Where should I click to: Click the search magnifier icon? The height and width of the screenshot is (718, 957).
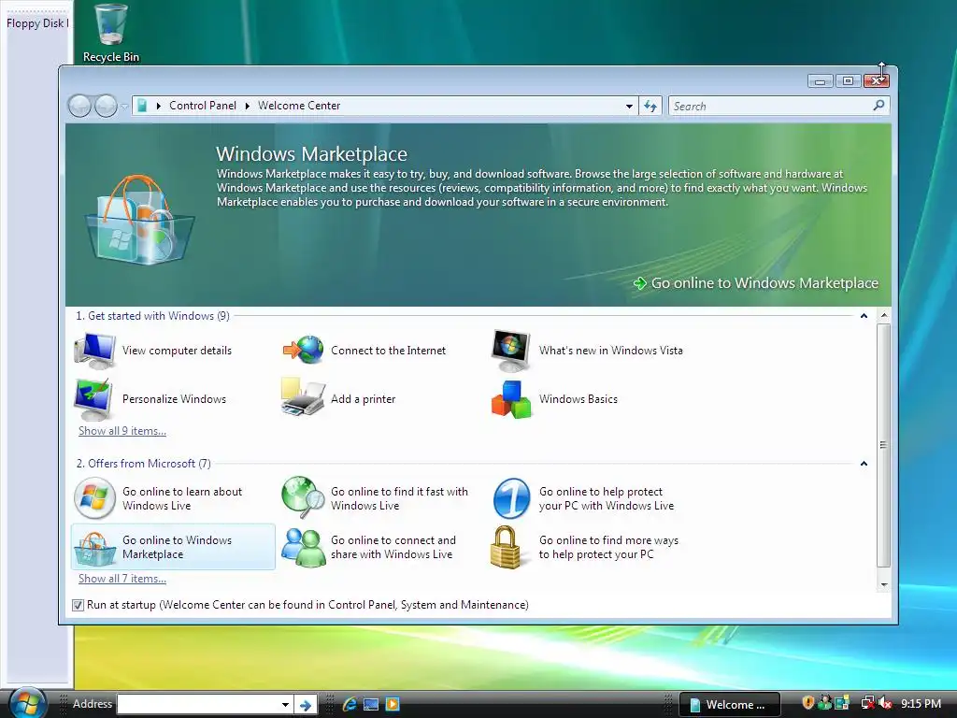(x=878, y=106)
